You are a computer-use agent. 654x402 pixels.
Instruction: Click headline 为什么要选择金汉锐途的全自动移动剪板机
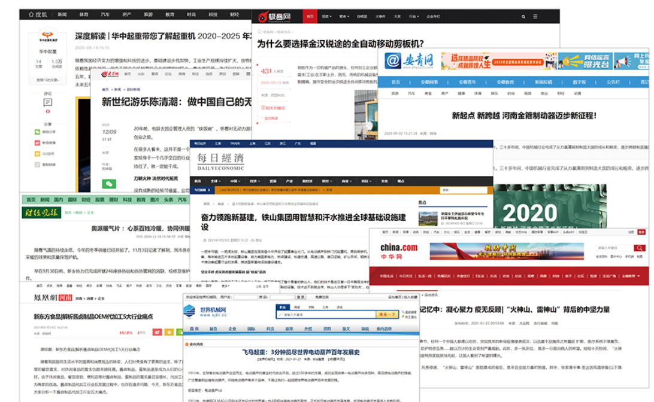tap(340, 43)
